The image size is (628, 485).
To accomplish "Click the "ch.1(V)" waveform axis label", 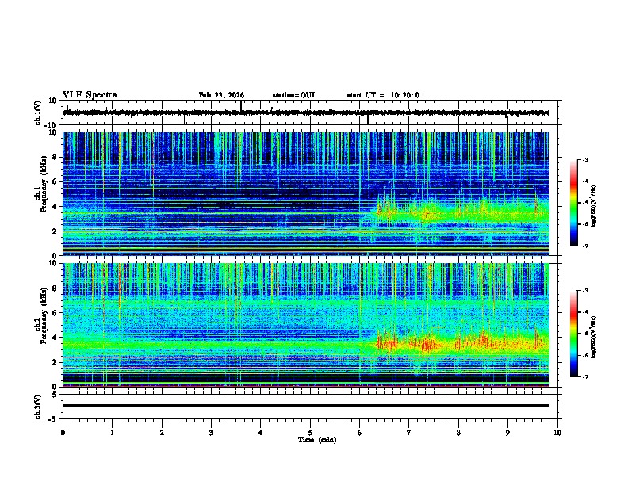I will (38, 113).
